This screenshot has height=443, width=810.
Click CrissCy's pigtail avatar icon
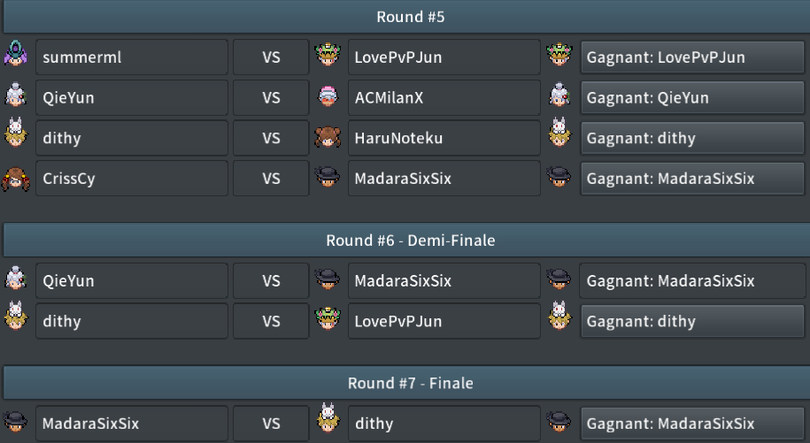(16, 179)
